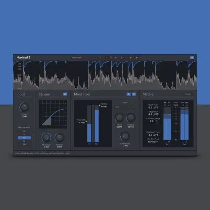The image size is (210, 210).
Task: Click the Integrated -9.2 LUFS readout
Action: tap(153, 113)
